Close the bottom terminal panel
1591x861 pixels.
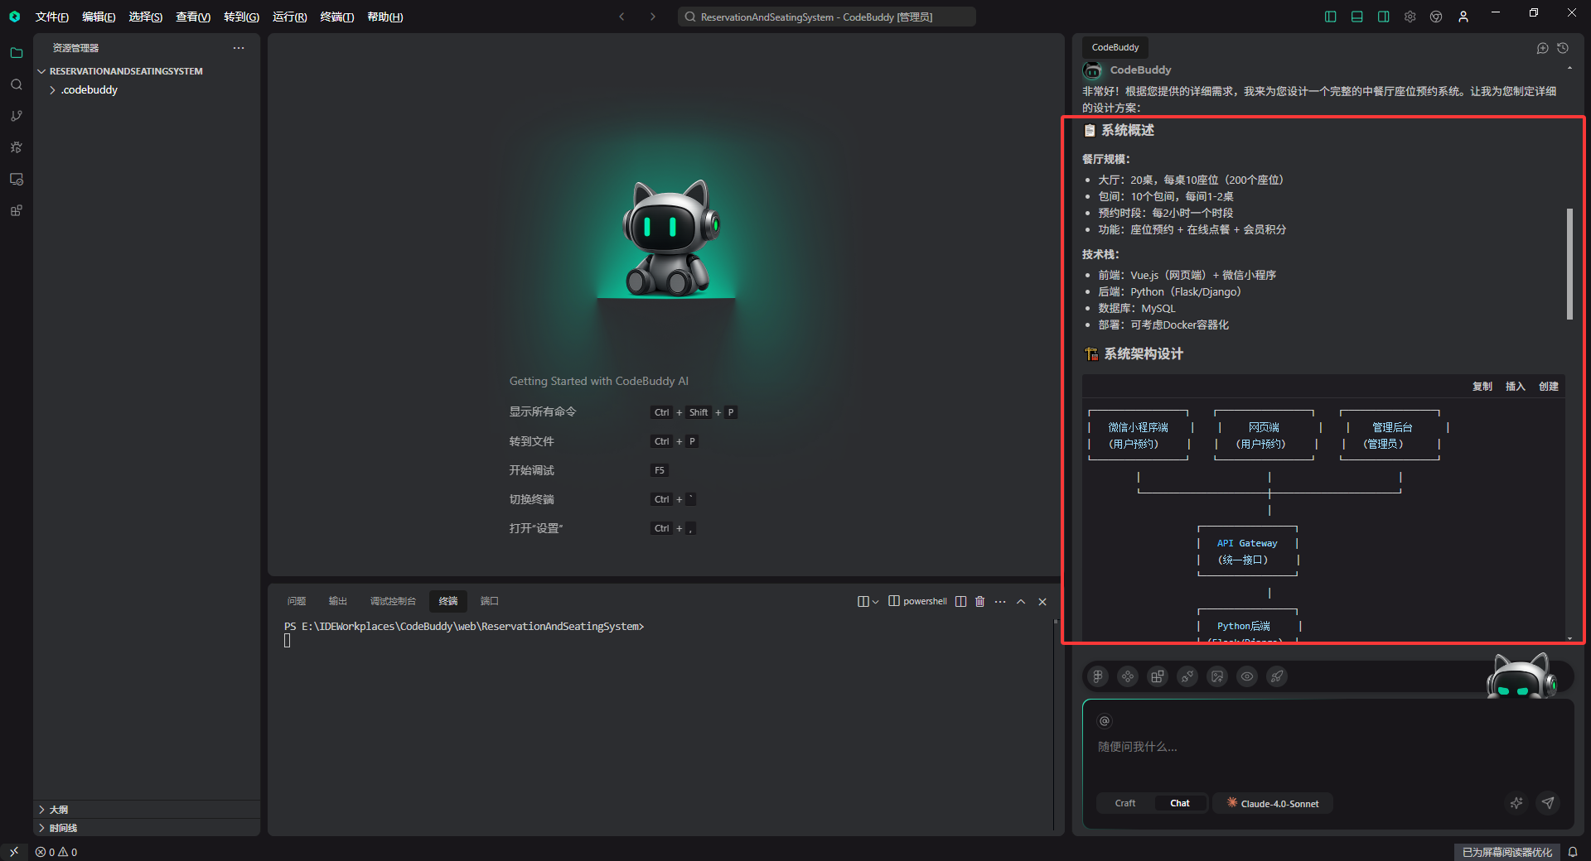click(1042, 602)
